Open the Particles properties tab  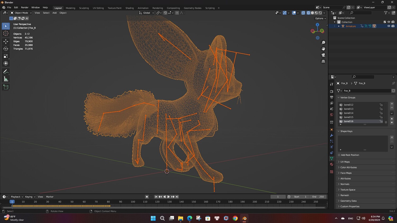(x=332, y=141)
